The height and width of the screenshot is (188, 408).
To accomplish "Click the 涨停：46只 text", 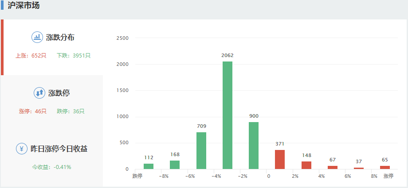I will [x=32, y=111].
